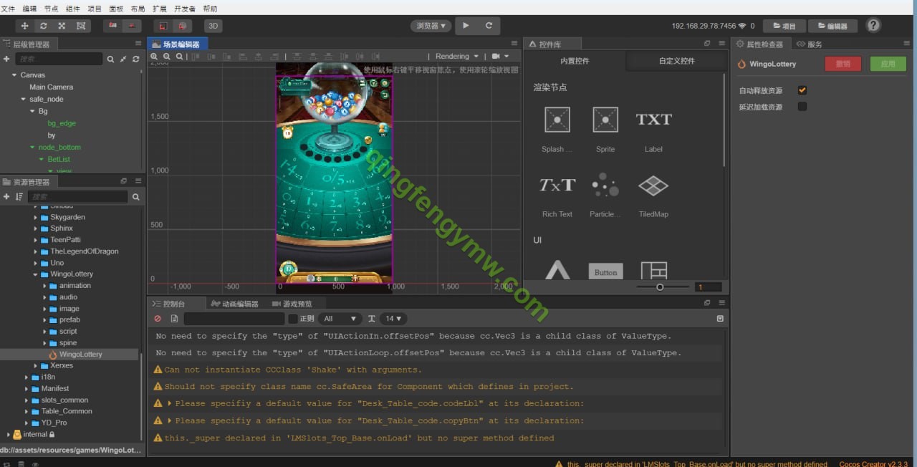The image size is (917, 467).
Task: Click the plus icon in 层级管理器
Action: (x=6, y=59)
